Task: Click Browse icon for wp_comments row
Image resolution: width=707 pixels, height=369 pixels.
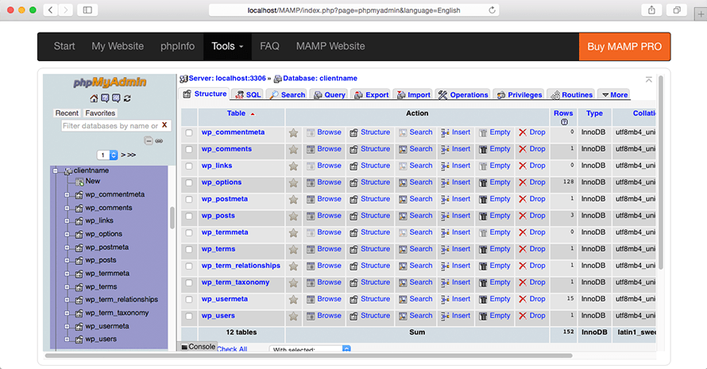Action: coord(311,149)
